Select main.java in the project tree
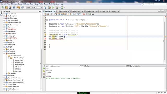 [18, 71]
